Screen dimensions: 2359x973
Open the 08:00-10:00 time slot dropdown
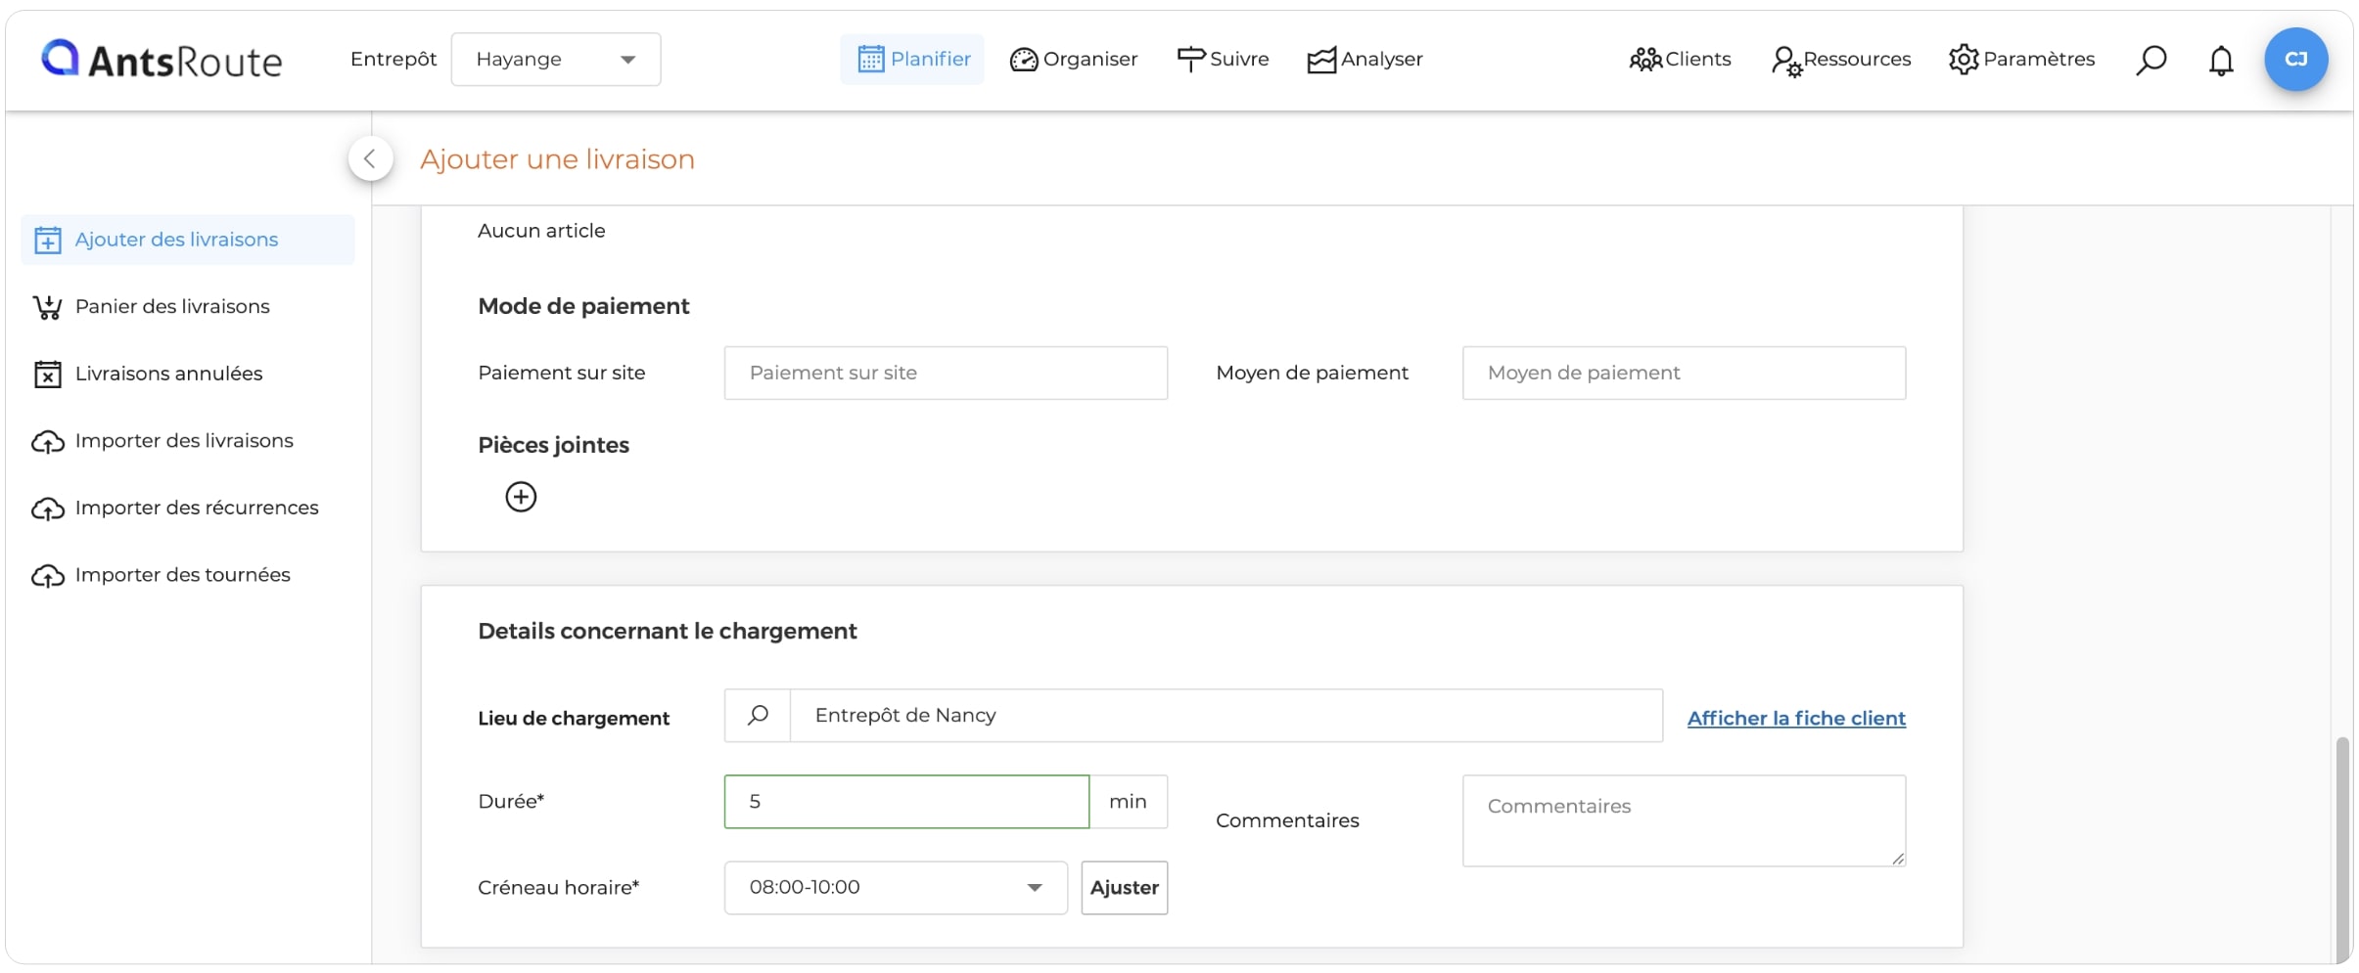click(896, 888)
